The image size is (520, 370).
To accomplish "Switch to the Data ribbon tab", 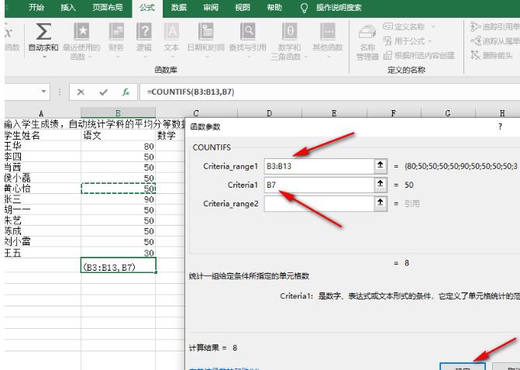I will [x=178, y=7].
